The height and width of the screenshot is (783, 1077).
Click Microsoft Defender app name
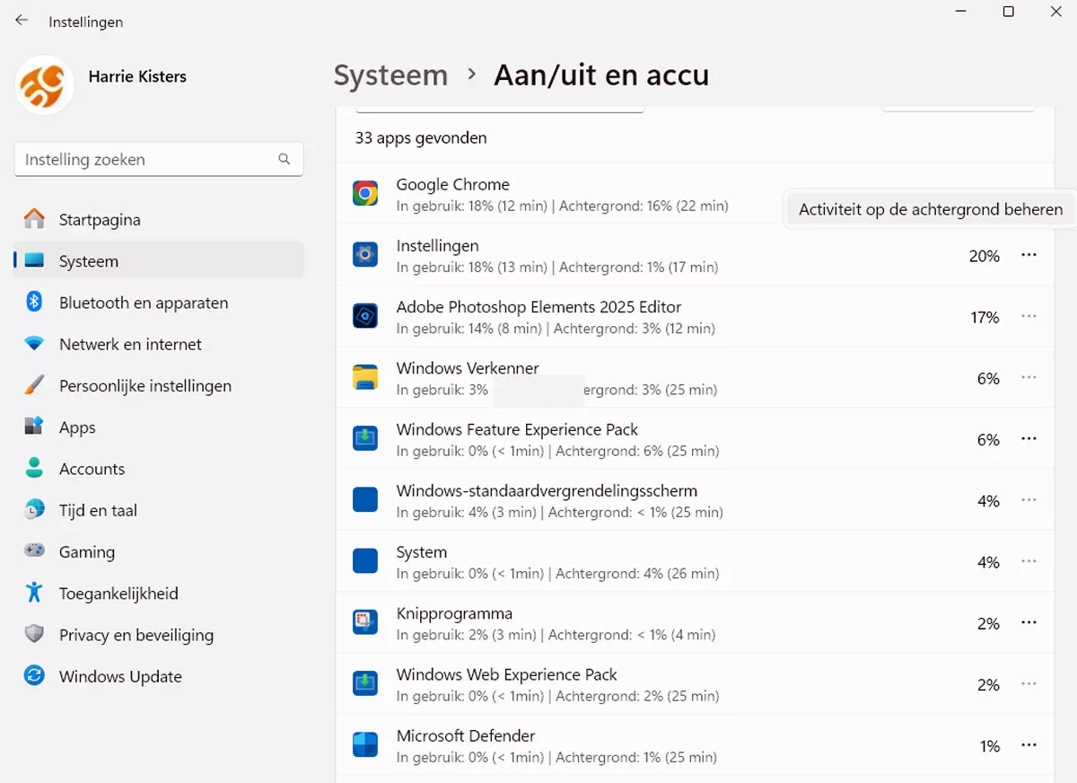click(466, 736)
